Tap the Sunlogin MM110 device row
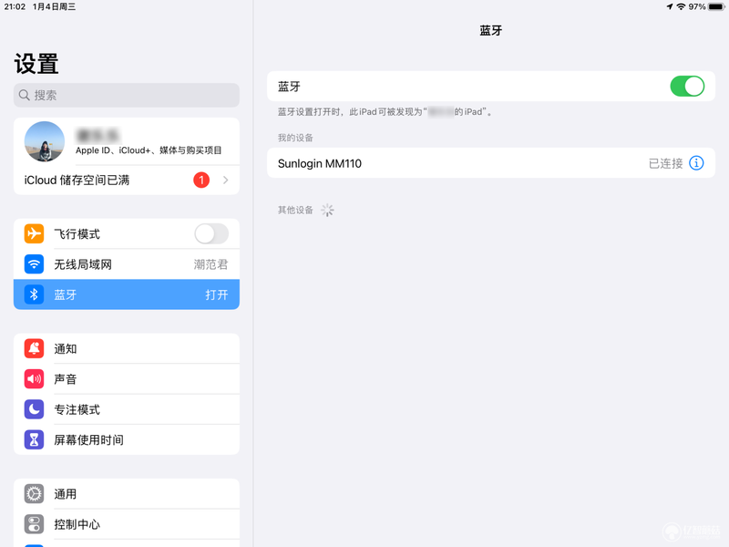 click(490, 163)
